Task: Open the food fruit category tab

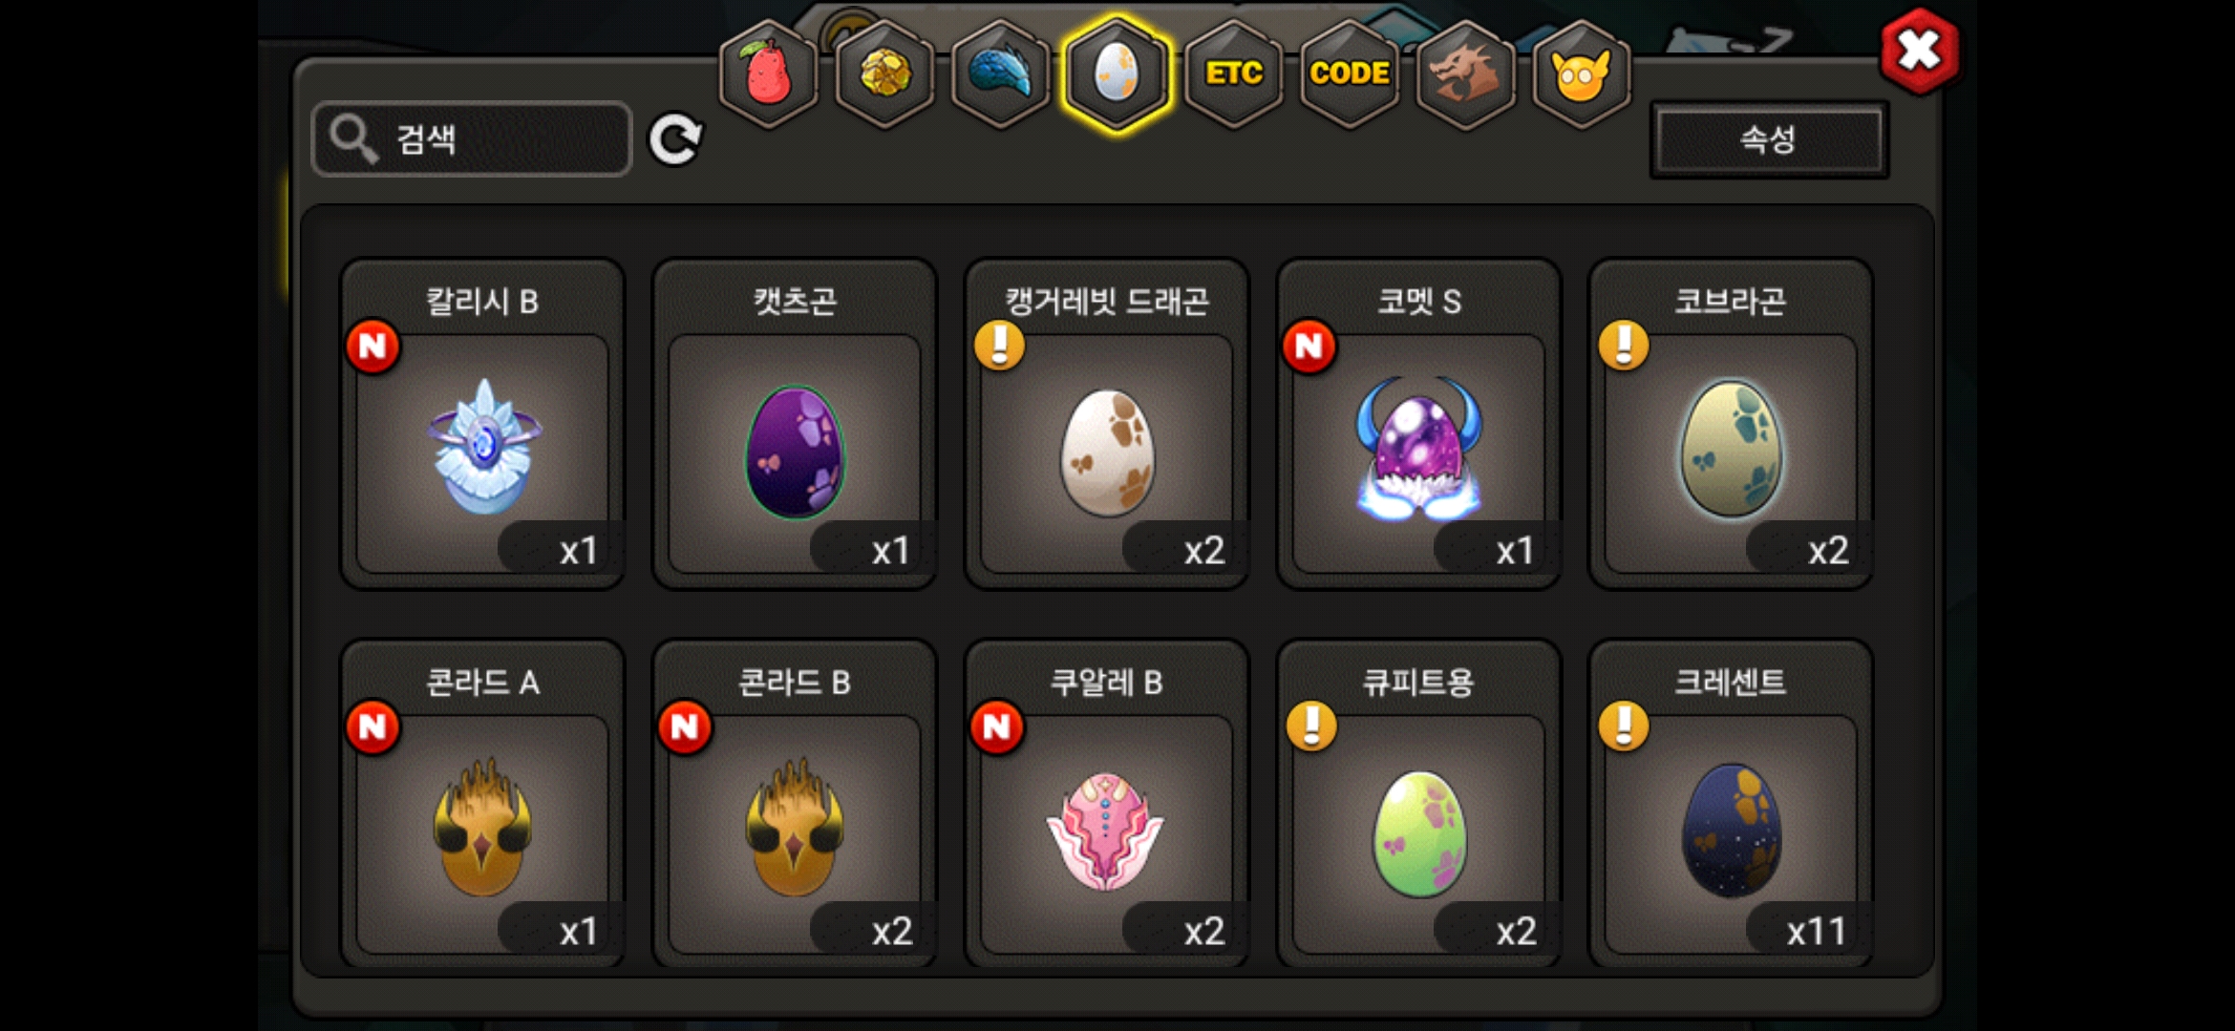Action: pyautogui.click(x=769, y=74)
